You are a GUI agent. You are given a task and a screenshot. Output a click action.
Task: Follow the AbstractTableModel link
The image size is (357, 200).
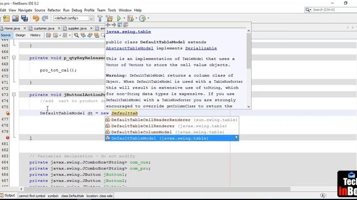129,48
